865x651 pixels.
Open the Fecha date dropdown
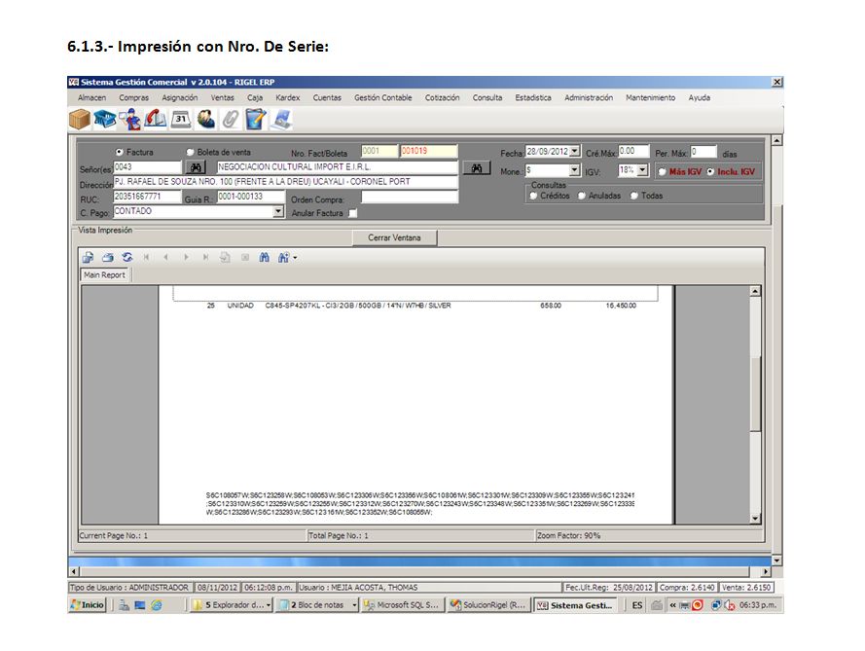(575, 152)
